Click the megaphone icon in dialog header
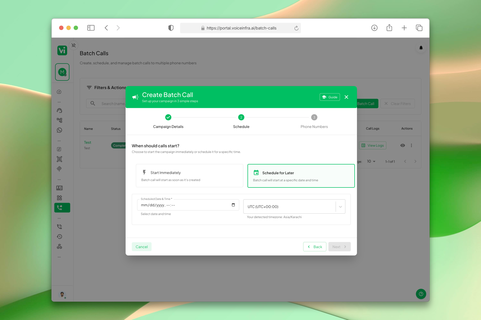This screenshot has height=320, width=481. (x=135, y=97)
